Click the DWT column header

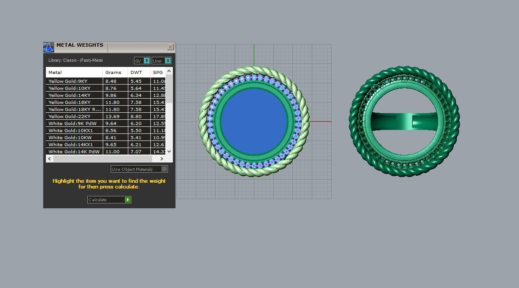pyautogui.click(x=139, y=72)
